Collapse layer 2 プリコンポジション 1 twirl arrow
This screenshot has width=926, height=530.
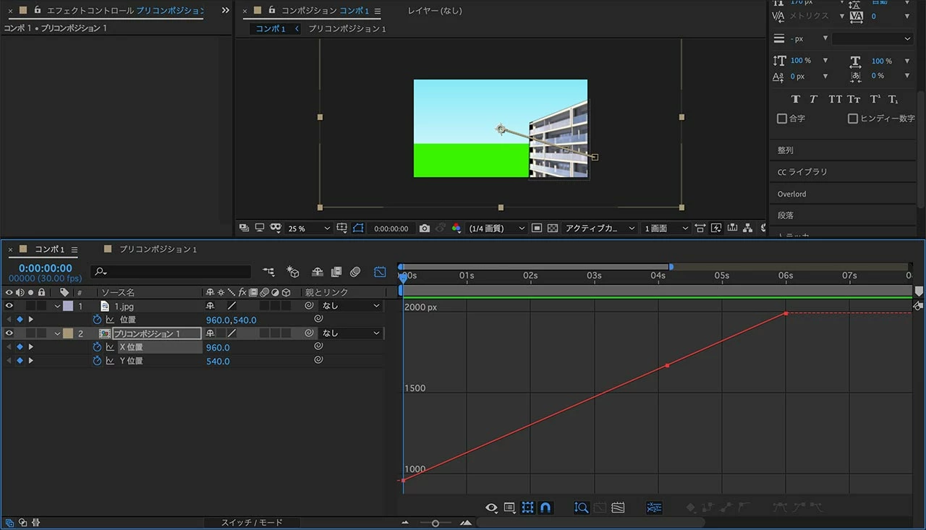57,333
